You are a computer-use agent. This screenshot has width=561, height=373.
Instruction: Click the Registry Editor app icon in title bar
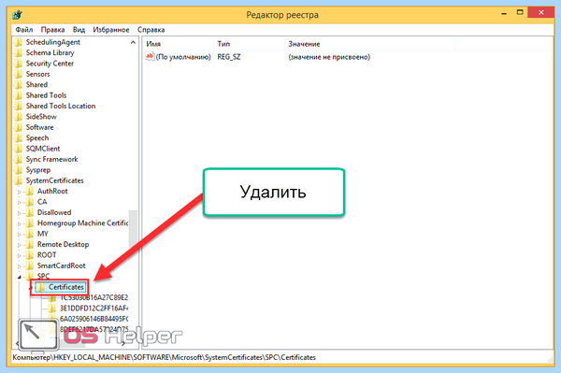(x=17, y=15)
